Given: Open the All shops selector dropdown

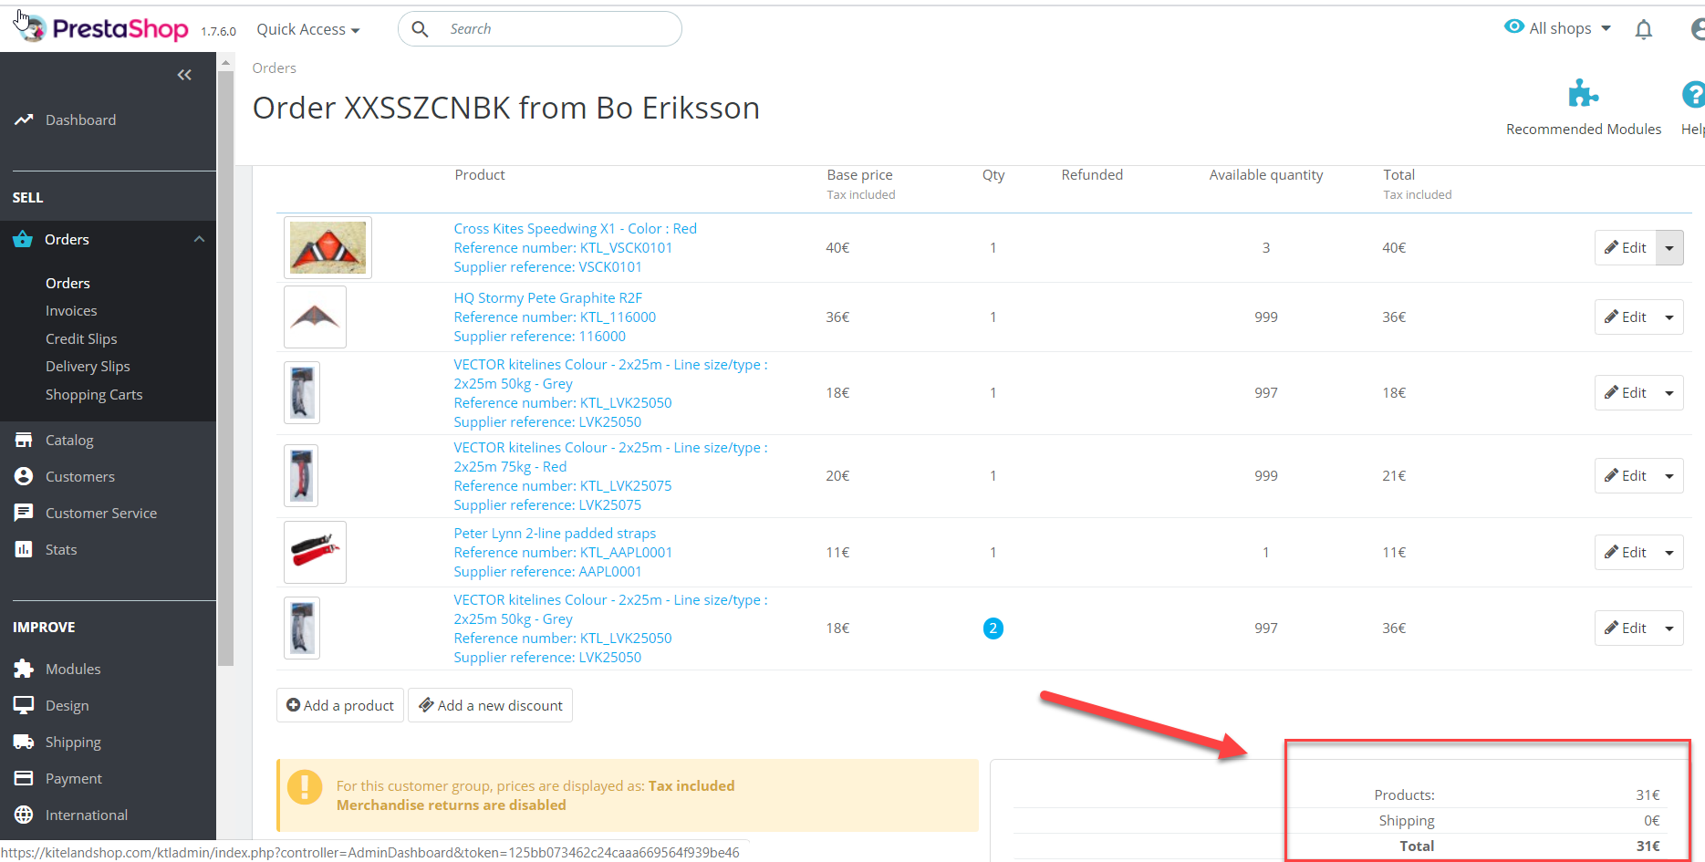Looking at the screenshot, I should (1558, 28).
